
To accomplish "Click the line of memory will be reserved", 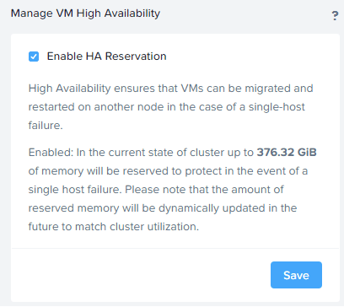I will coord(168,171).
